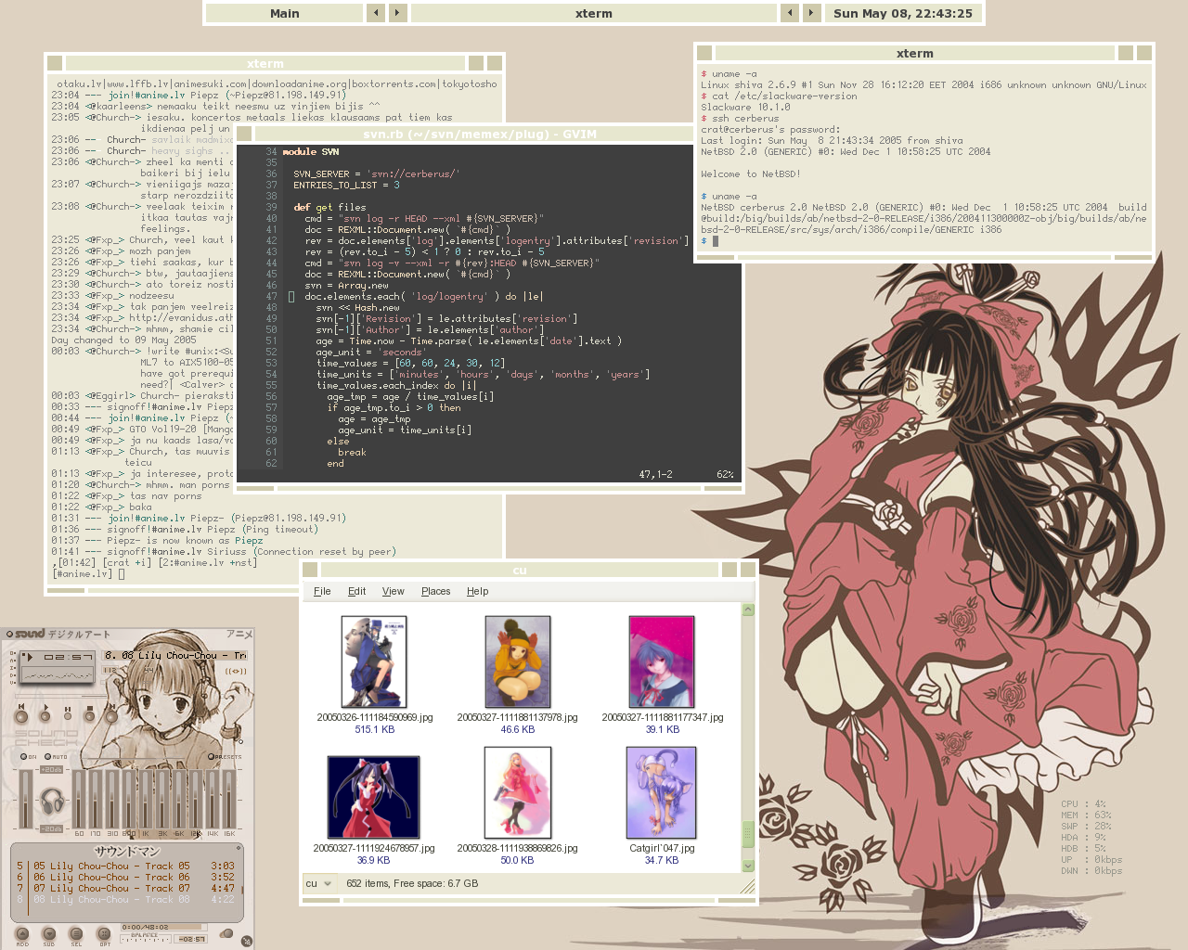Click the menu button left of cu title
Viewport: 1188px width, 950px height.
click(x=310, y=570)
